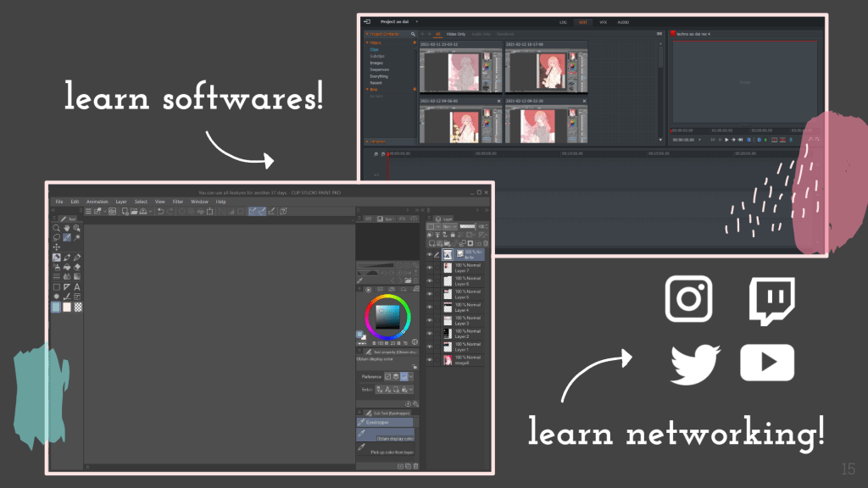Switch to the VFX tab
The width and height of the screenshot is (868, 488).
coord(603,22)
